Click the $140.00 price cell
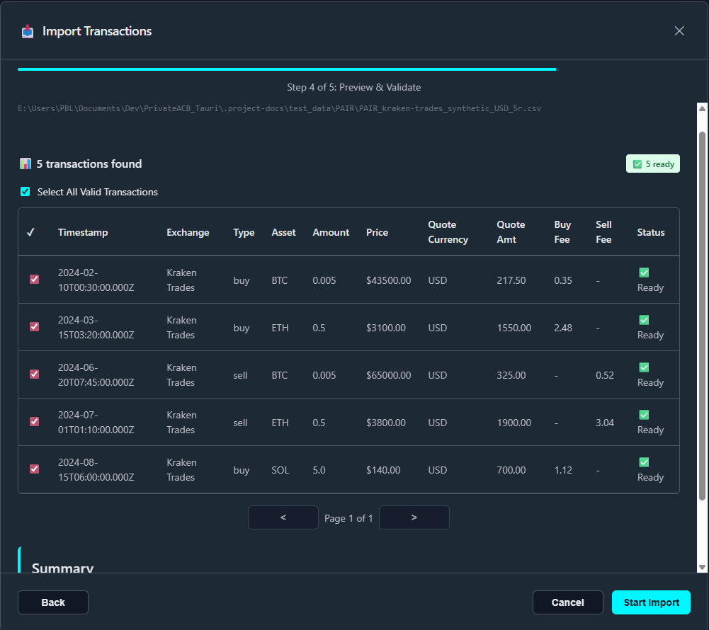This screenshot has height=630, width=709. 383,470
